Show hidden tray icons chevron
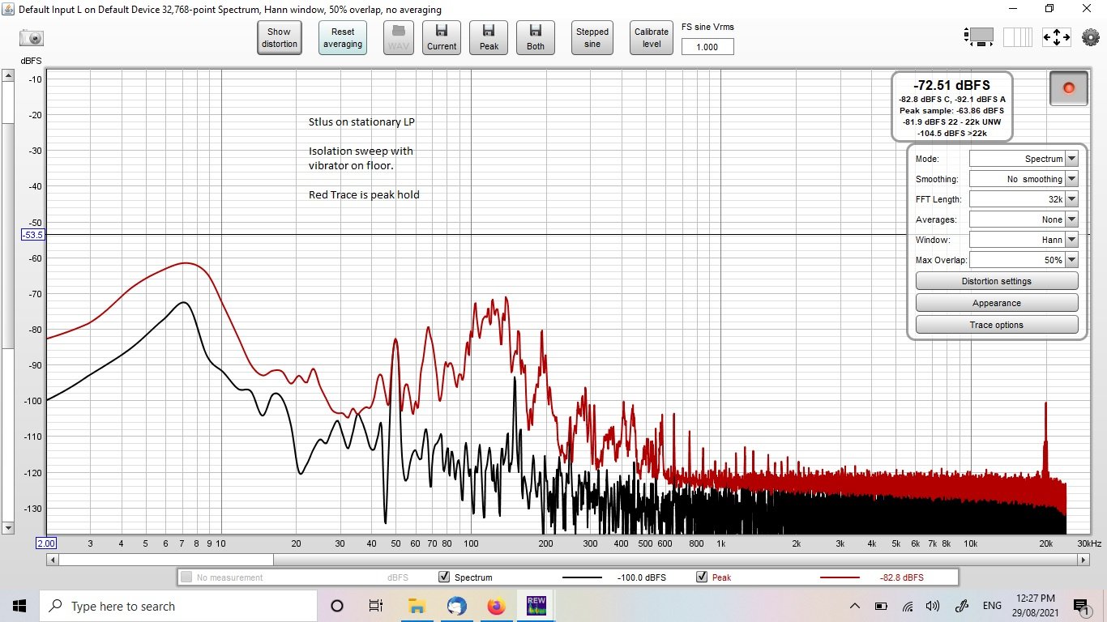 pyautogui.click(x=855, y=606)
